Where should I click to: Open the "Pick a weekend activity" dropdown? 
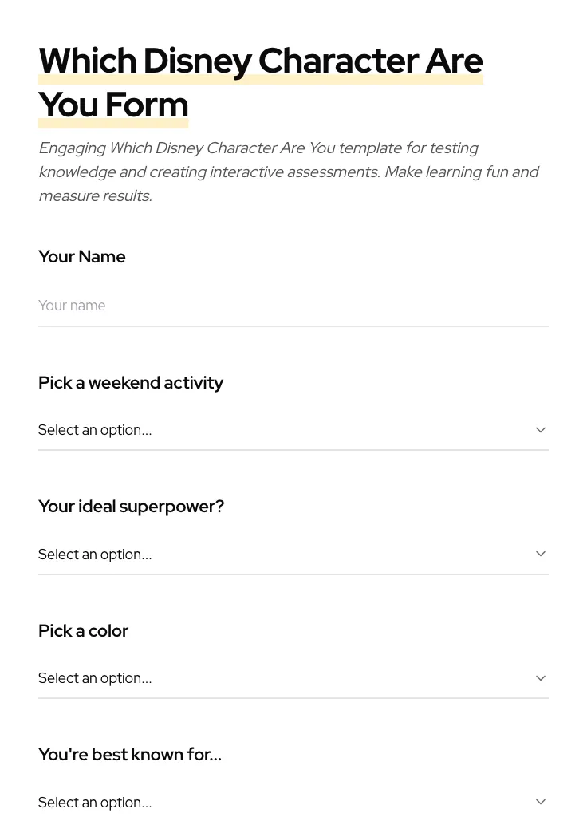[293, 430]
